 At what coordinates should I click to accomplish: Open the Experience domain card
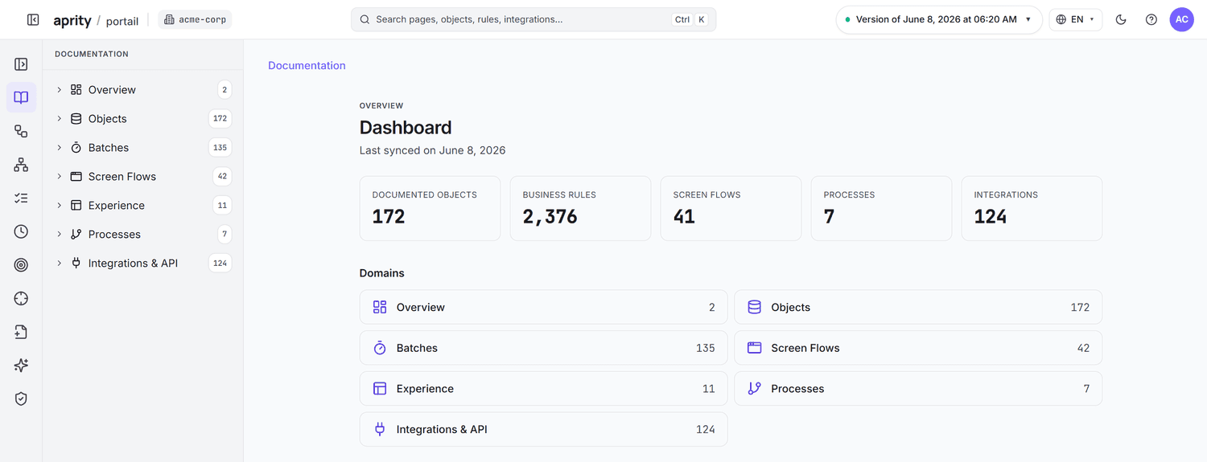click(543, 389)
